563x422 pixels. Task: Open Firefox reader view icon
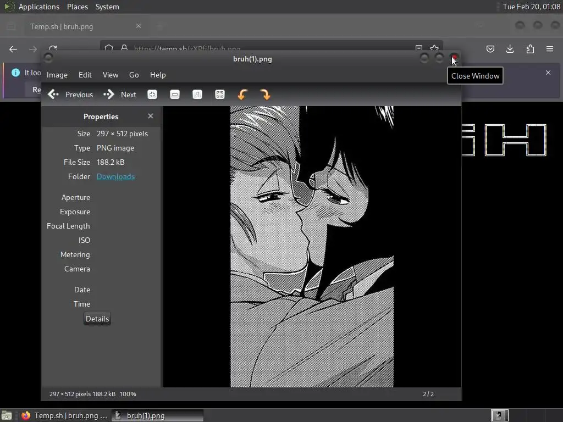tap(418, 48)
